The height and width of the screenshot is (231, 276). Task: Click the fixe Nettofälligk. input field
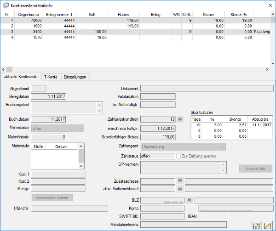click(x=158, y=105)
